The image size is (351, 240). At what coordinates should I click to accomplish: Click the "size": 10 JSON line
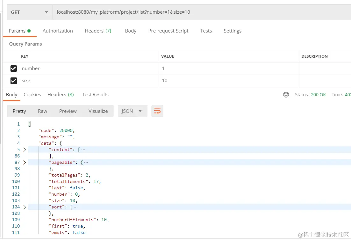tap(63, 200)
